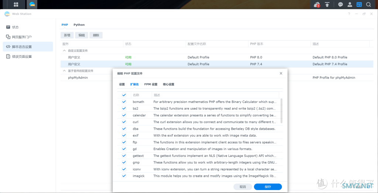Disable the ftp extension
The height and width of the screenshot is (193, 378).
[124, 142]
